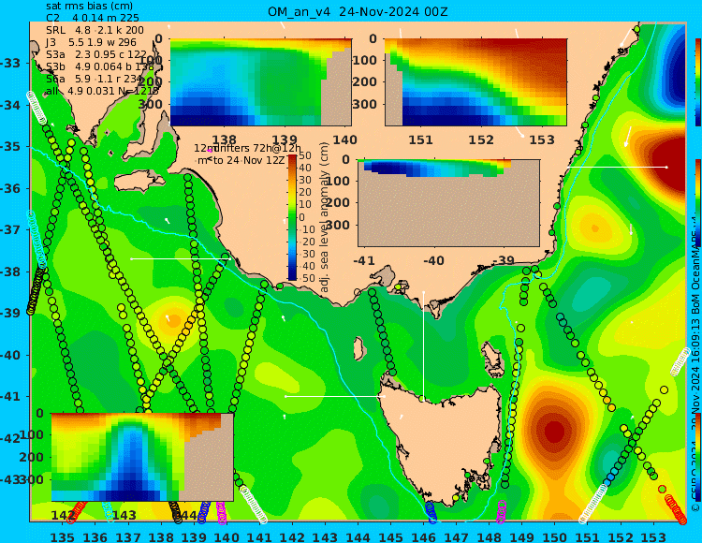
Task: Open the 151–153 longitude depth section inset
Action: 475,82
